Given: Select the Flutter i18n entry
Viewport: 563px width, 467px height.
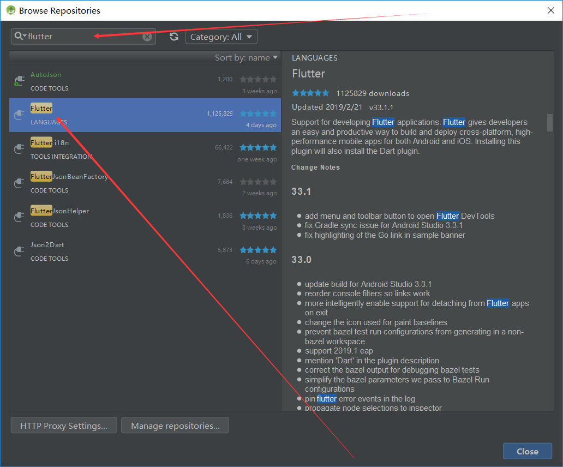Looking at the screenshot, I should point(145,149).
